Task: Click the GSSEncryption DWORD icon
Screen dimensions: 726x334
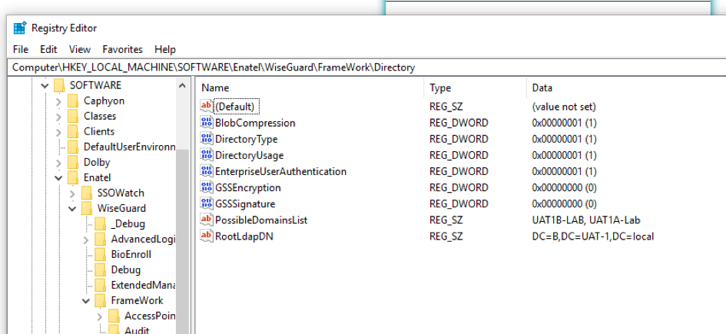Action: 207,187
